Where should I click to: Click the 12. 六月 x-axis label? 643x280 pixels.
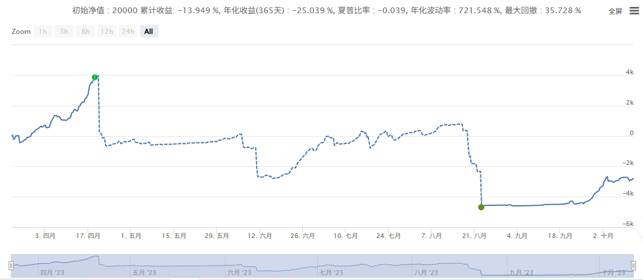click(260, 236)
